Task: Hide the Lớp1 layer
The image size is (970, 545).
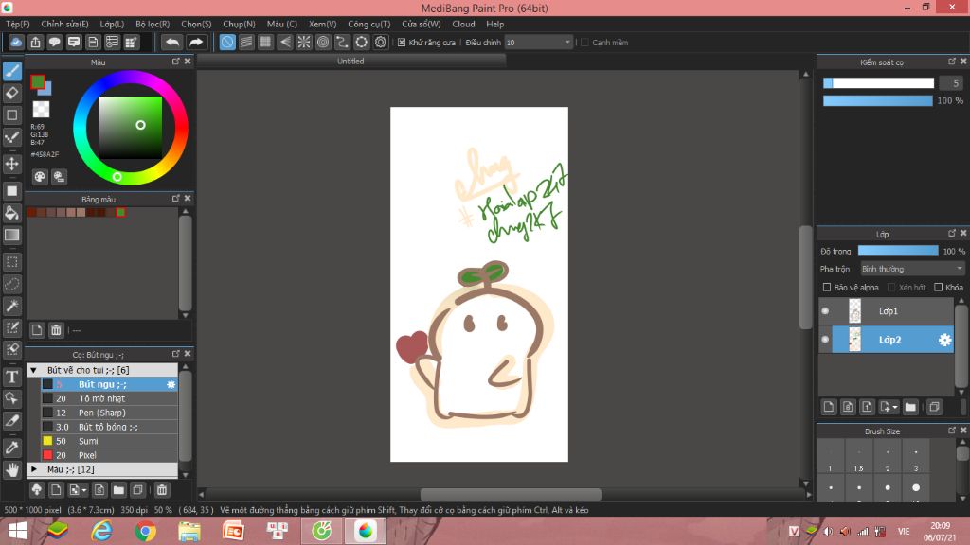Action: click(825, 311)
